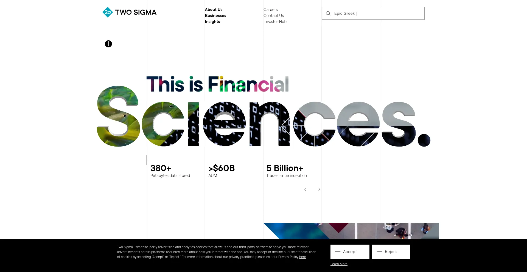Visit the Careers page link
Screen dimensions: 527x272
270,10
